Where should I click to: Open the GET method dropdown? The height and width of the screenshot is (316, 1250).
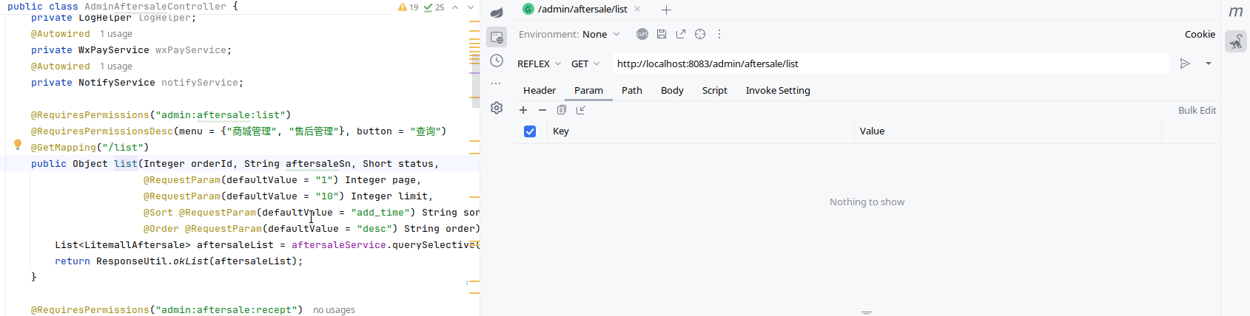(x=585, y=63)
